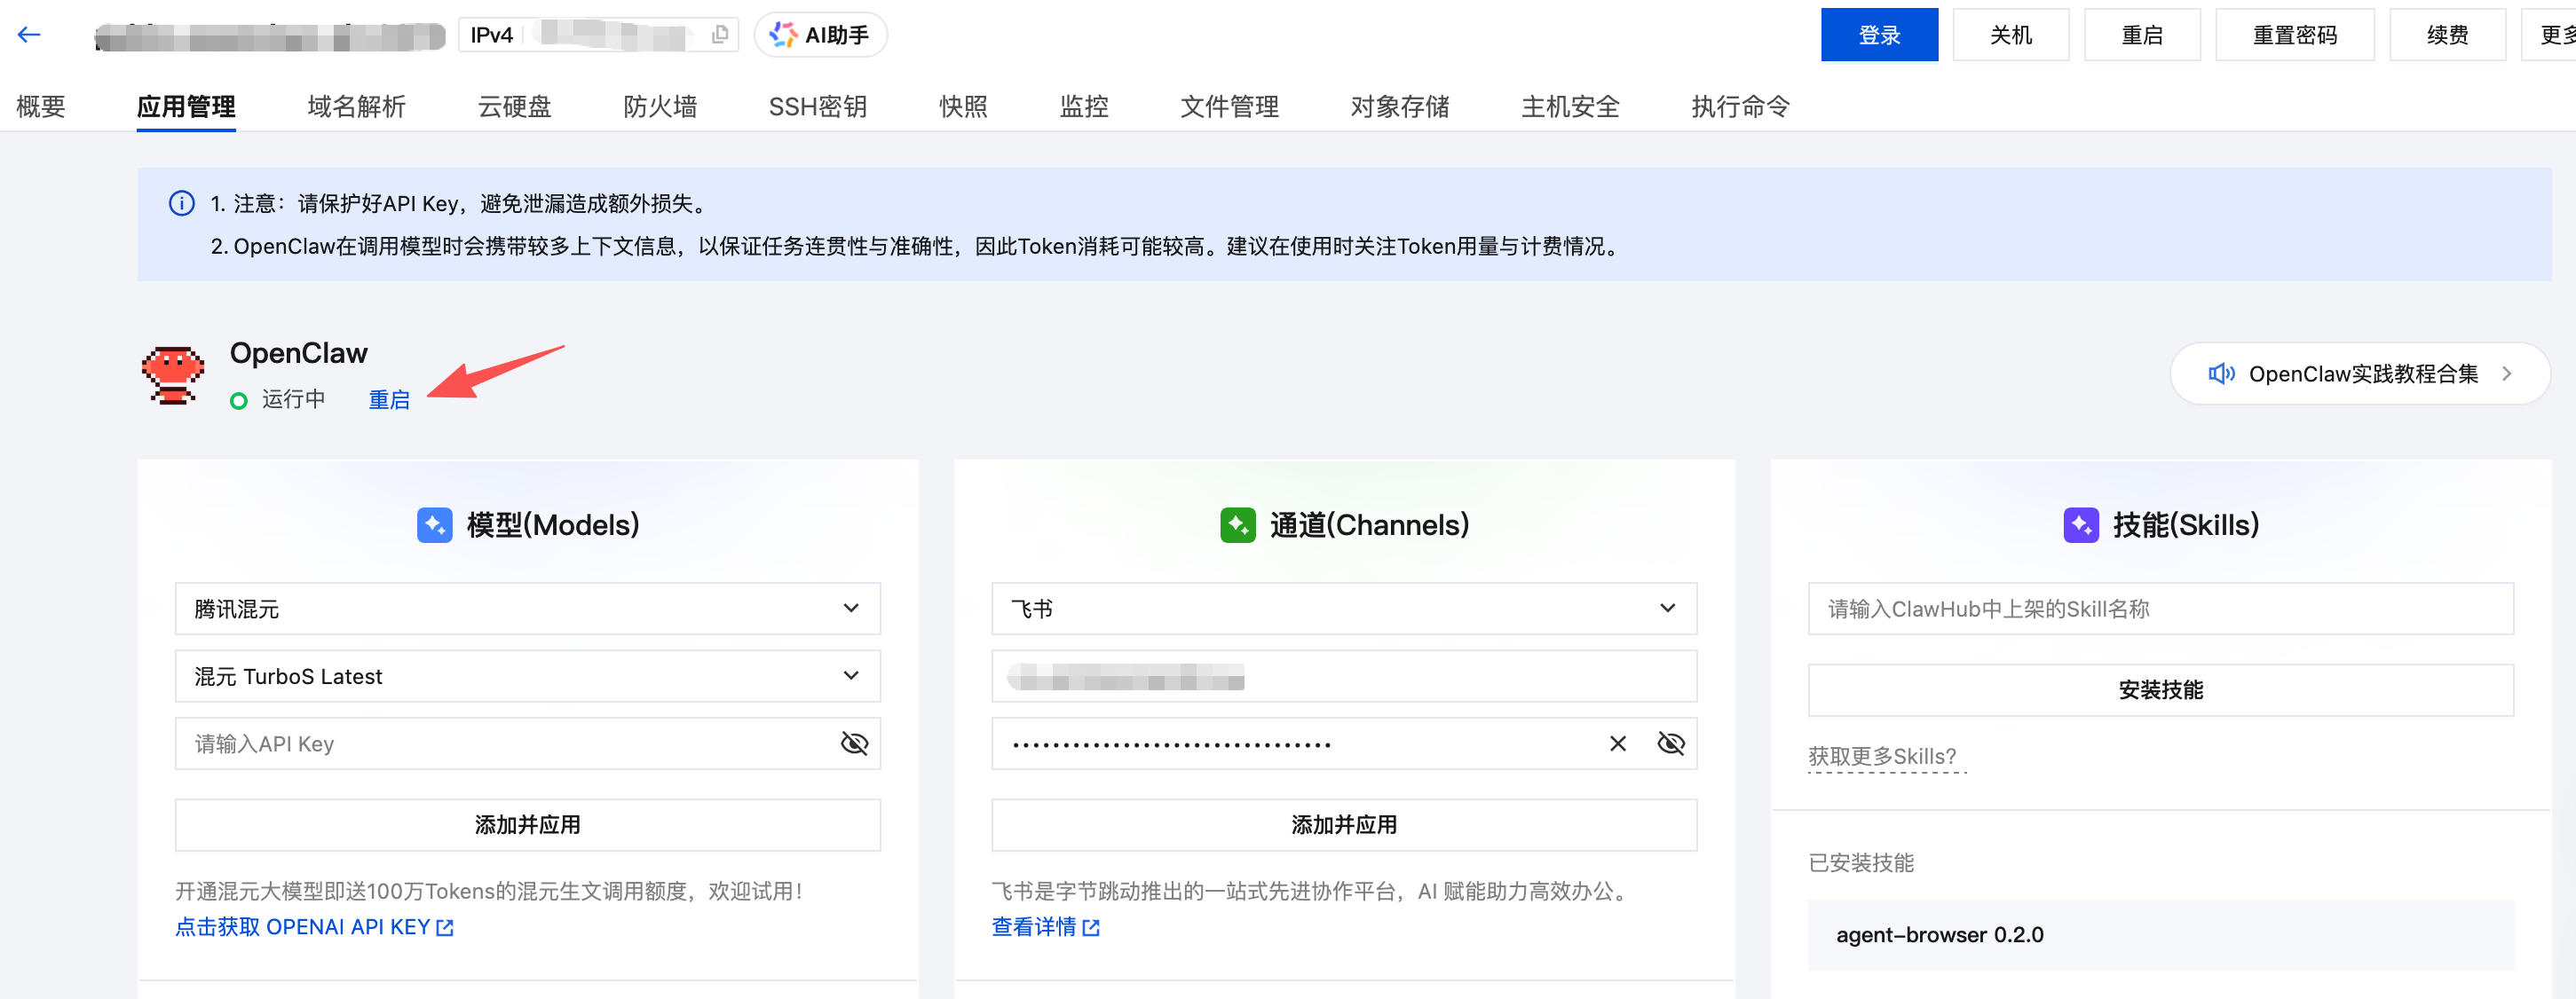Click the 安装技能 install button
The width and height of the screenshot is (2576, 999).
point(2161,689)
